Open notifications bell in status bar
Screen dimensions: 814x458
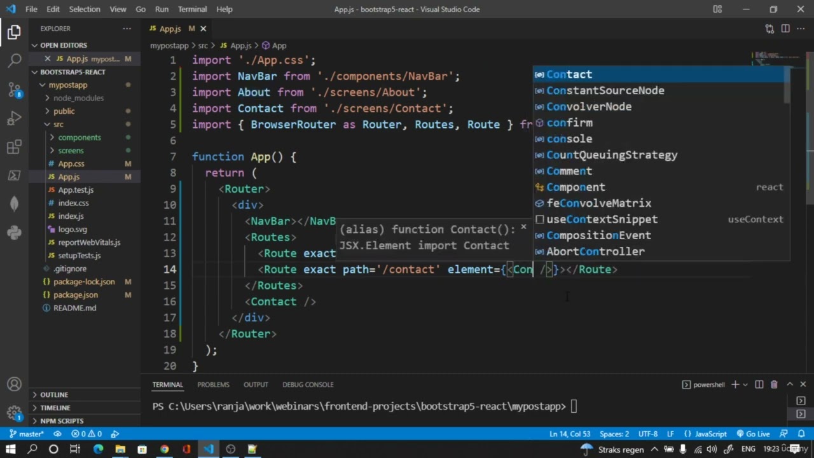click(801, 434)
